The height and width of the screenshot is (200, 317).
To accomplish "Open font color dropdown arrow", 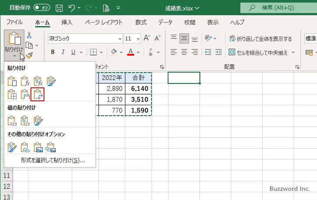I will pyautogui.click(x=138, y=52).
